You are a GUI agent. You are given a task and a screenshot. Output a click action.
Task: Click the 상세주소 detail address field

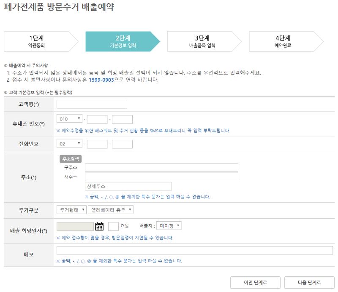pos(128,186)
